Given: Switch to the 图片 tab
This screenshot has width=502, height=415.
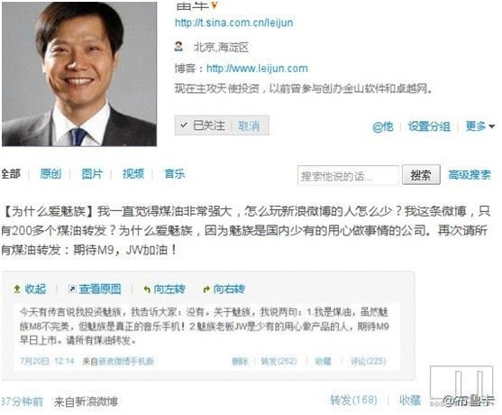Looking at the screenshot, I should click(x=92, y=174).
